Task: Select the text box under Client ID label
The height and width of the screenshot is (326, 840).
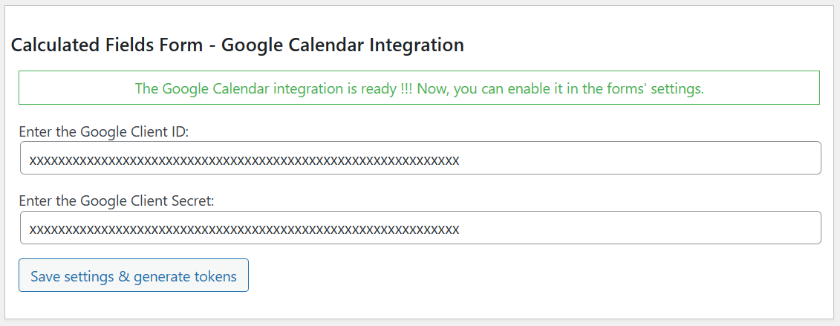Action: pyautogui.click(x=420, y=158)
